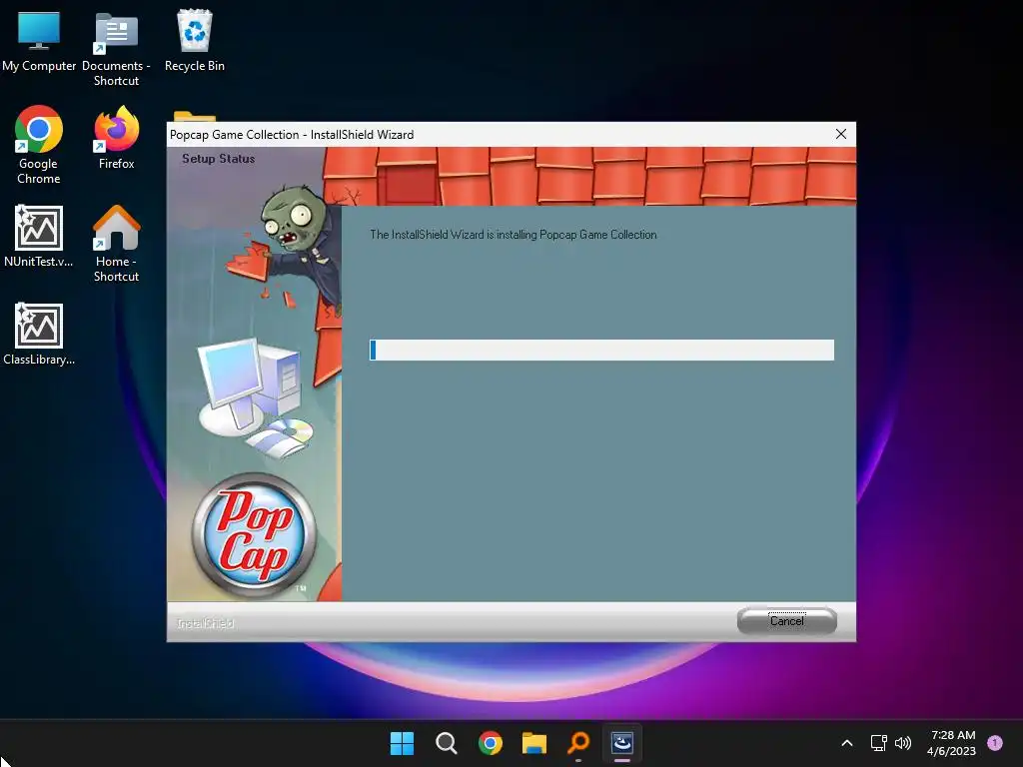Open the clock showing 7:28 AM
This screenshot has width=1023, height=767.
click(951, 743)
